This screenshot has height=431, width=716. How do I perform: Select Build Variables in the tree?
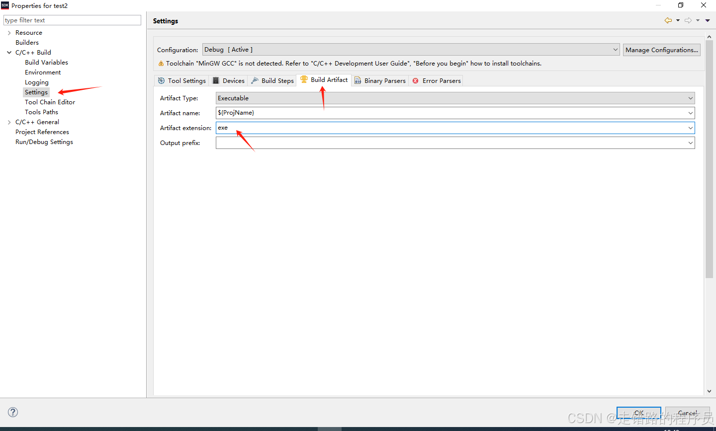point(47,63)
